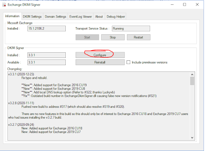This screenshot has width=205, height=151.
Task: Open the About tab
Action: pyautogui.click(x=99, y=16)
